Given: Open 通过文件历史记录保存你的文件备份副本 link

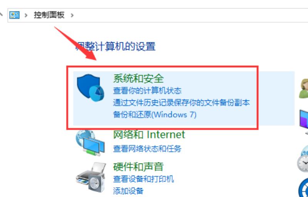Looking at the screenshot, I should point(181,103).
